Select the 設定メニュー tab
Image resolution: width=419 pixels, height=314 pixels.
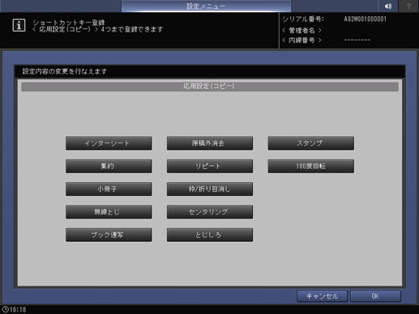click(x=206, y=6)
